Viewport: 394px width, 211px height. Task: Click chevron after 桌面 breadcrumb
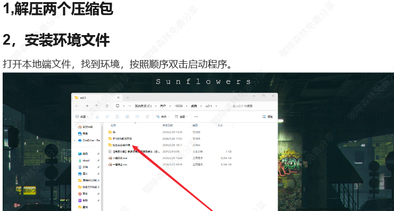click(201, 106)
